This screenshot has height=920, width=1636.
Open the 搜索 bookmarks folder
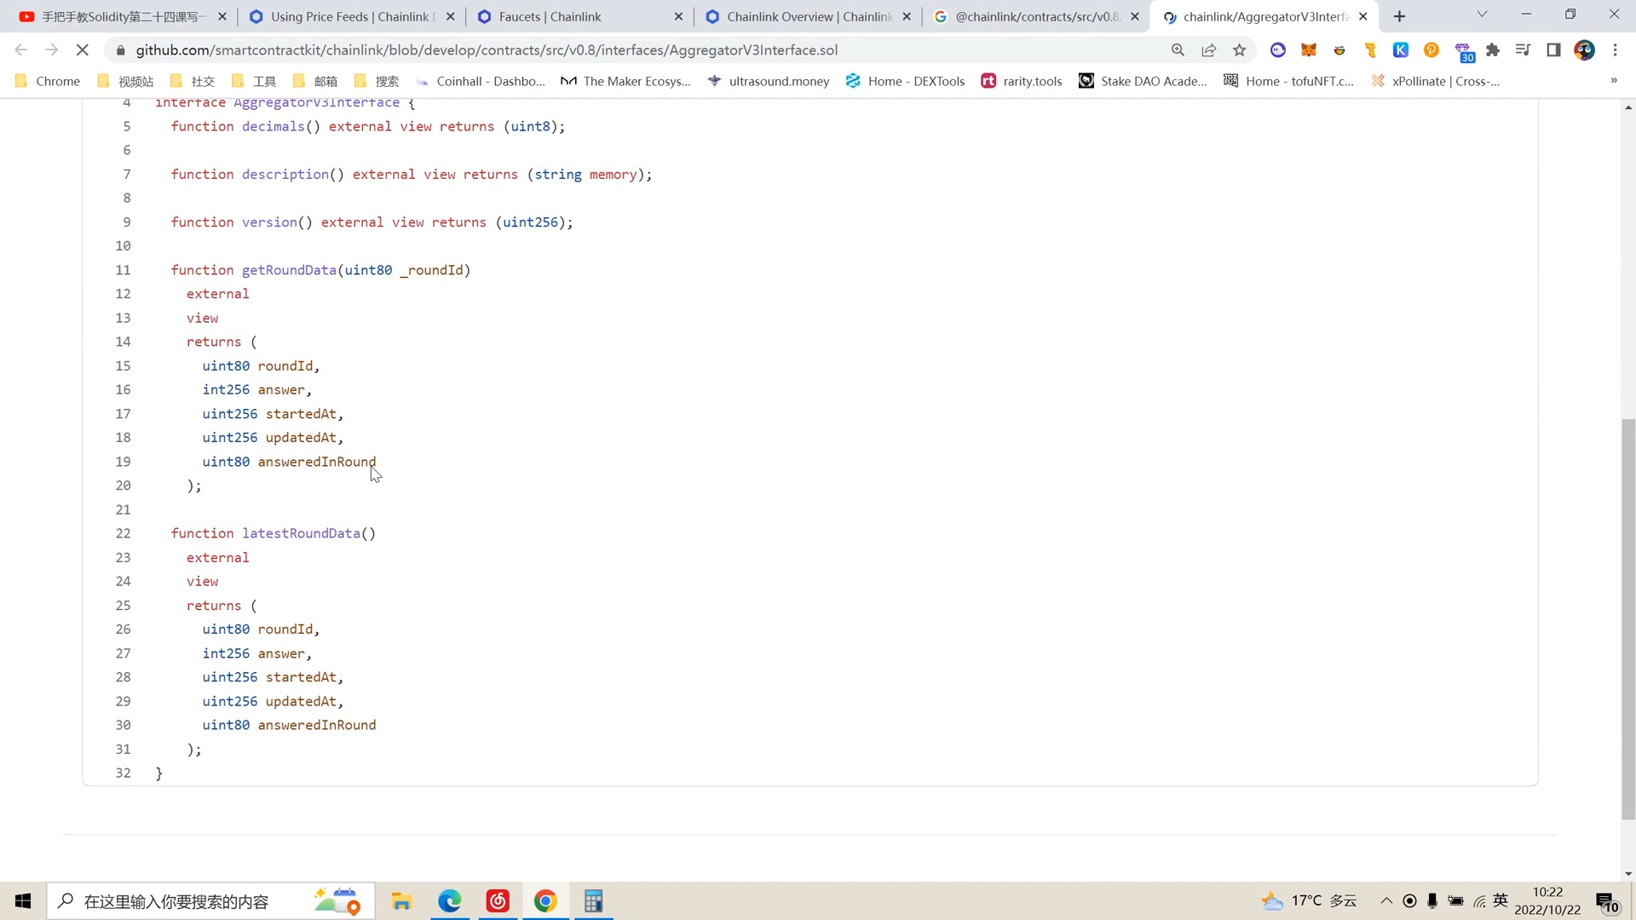click(x=377, y=81)
